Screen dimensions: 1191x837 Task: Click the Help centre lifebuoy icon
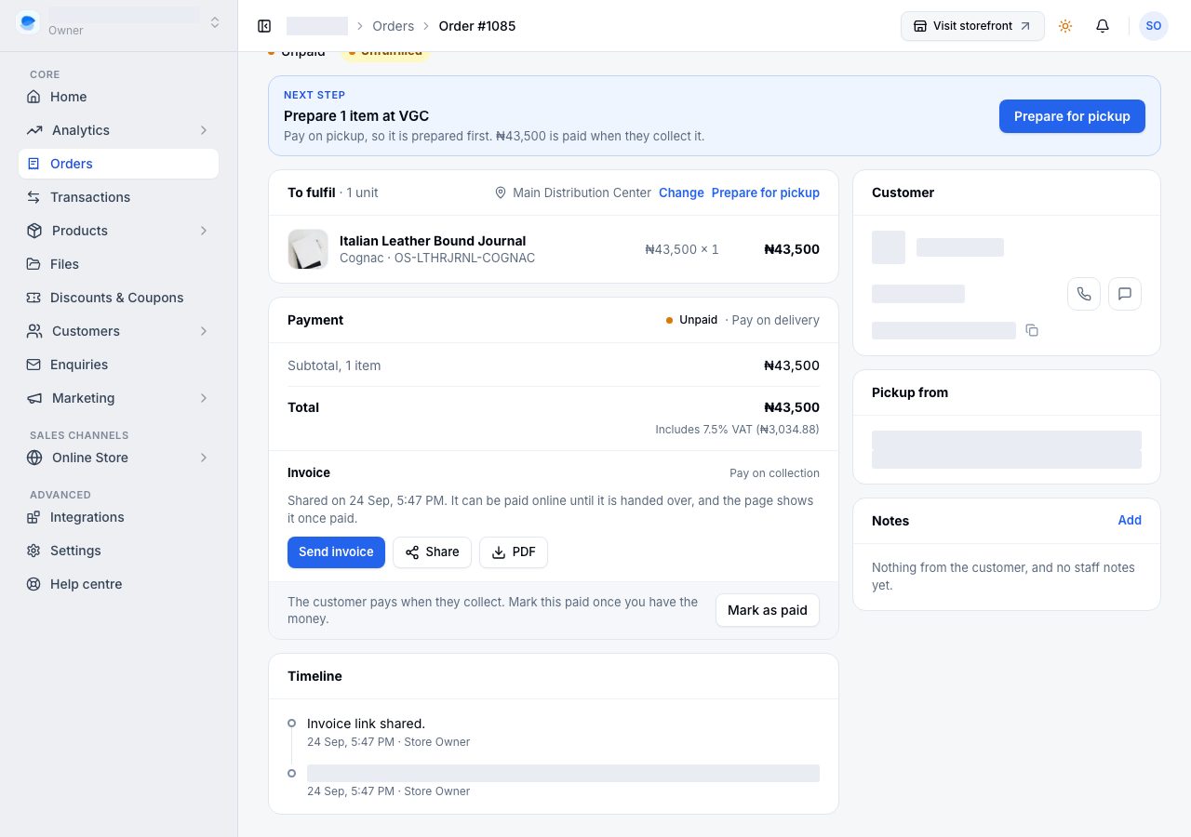coord(34,584)
